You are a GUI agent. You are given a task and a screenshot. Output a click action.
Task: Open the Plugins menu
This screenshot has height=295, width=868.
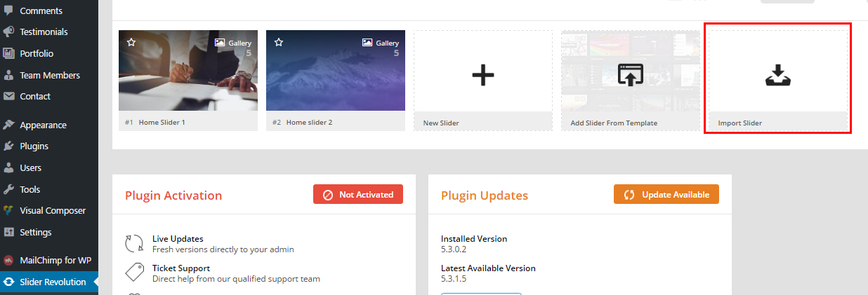click(34, 146)
